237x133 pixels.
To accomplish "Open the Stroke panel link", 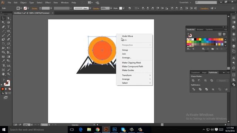I will (34, 8).
